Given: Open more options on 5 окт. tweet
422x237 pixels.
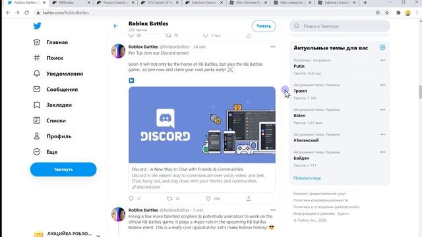Looking at the screenshot, I should click(273, 210).
